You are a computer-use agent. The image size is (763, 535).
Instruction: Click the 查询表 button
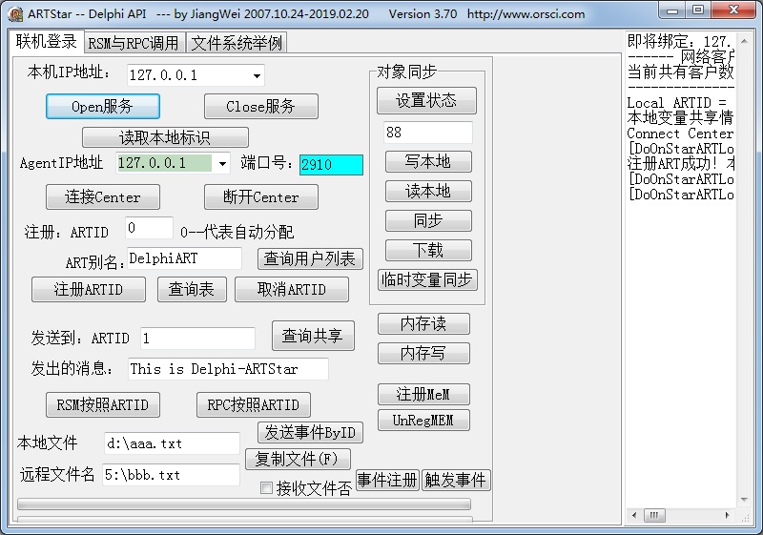point(192,289)
